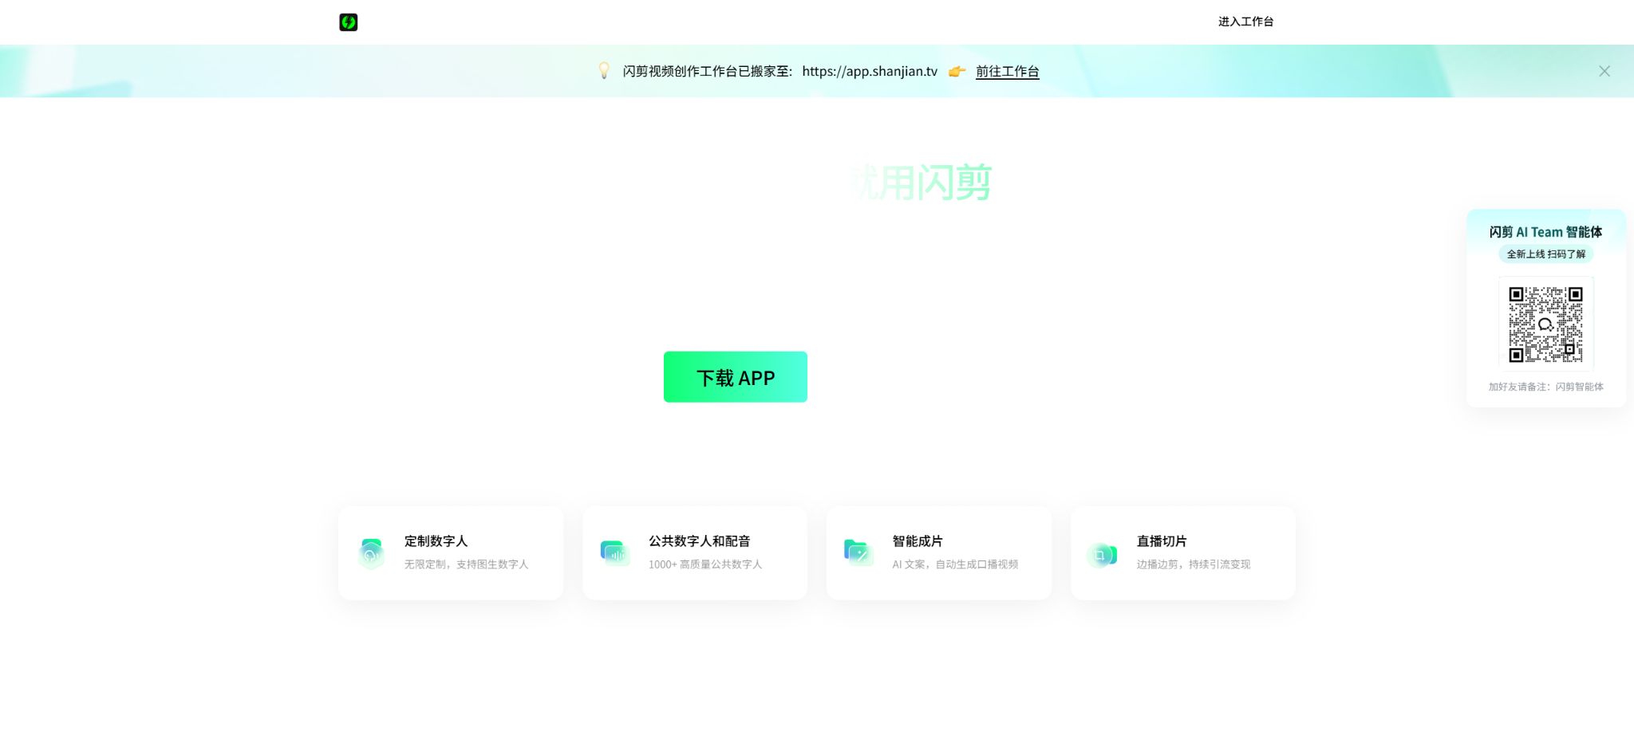Screen dimensions: 1634x739
Task: Click the 边播边剪，持续引流变现 description
Action: coord(1194,564)
